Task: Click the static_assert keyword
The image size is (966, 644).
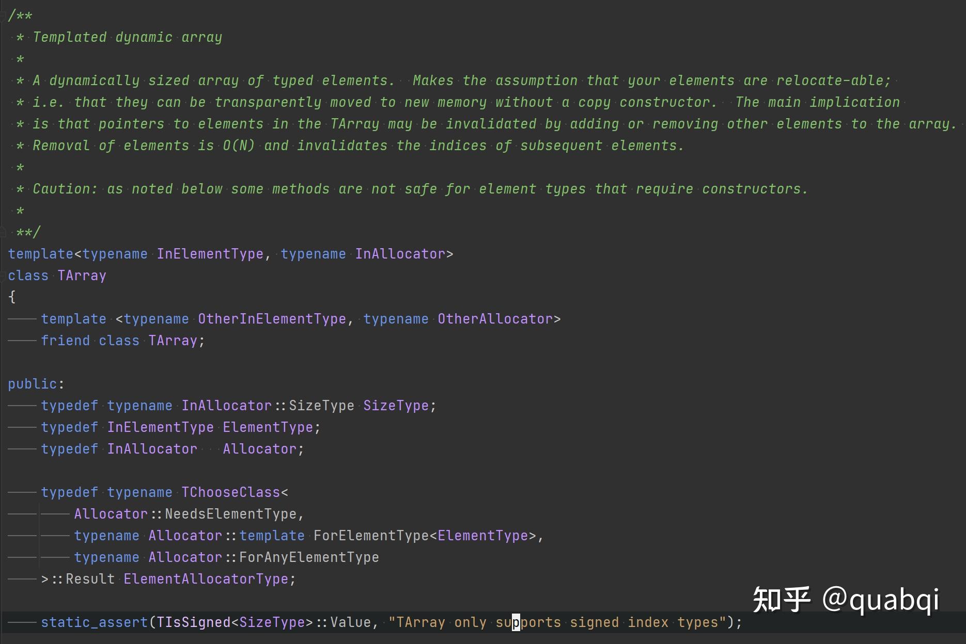Action: point(94,622)
